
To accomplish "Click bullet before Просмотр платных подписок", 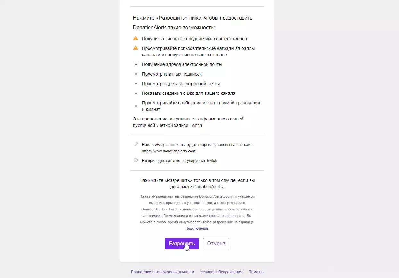I will pyautogui.click(x=136, y=74).
